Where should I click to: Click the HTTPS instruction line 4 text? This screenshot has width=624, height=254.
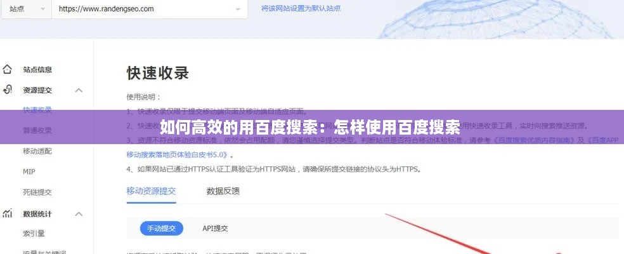tap(274, 169)
